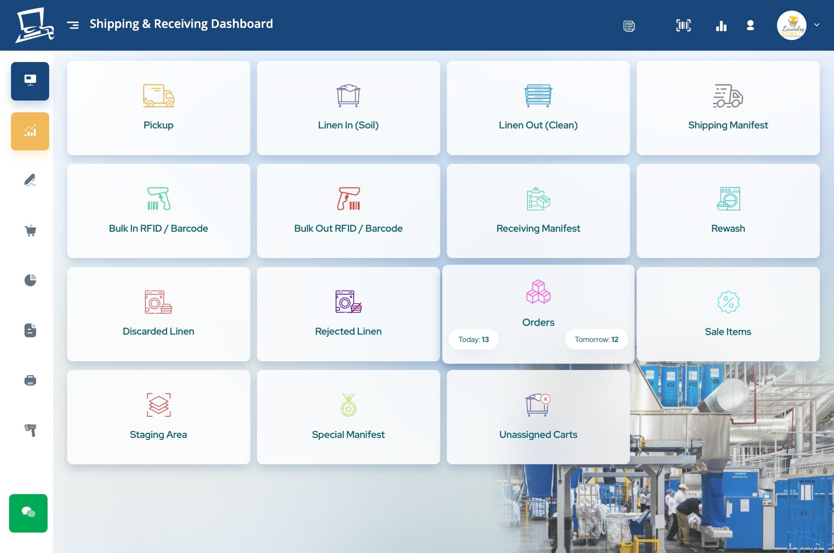The height and width of the screenshot is (553, 834).
Task: Open the news list icon in header
Action: (x=629, y=26)
